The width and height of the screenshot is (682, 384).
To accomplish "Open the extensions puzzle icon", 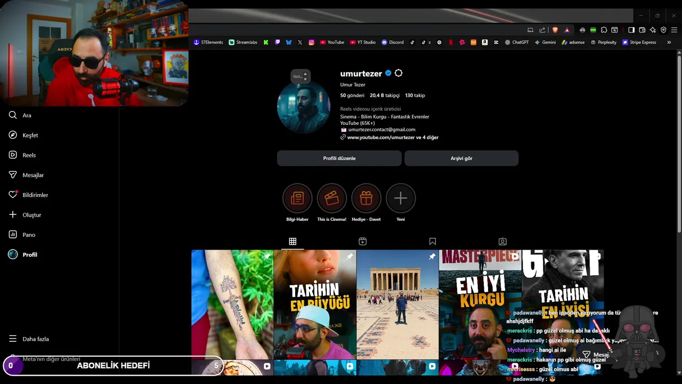I will click(x=604, y=30).
